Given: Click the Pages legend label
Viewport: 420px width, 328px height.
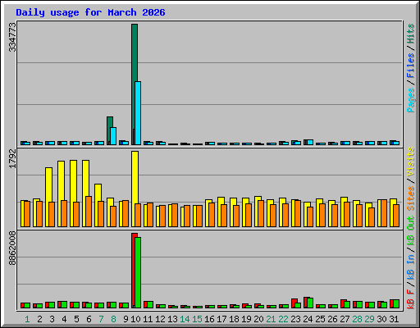Looking at the screenshot, I should (x=410, y=100).
